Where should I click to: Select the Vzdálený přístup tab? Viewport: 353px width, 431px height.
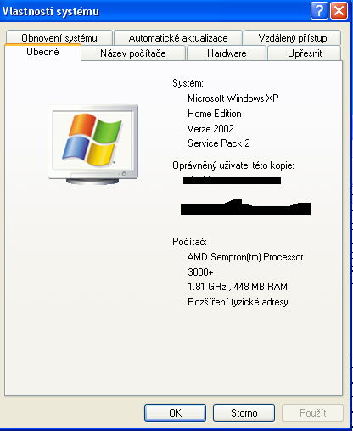click(x=293, y=37)
